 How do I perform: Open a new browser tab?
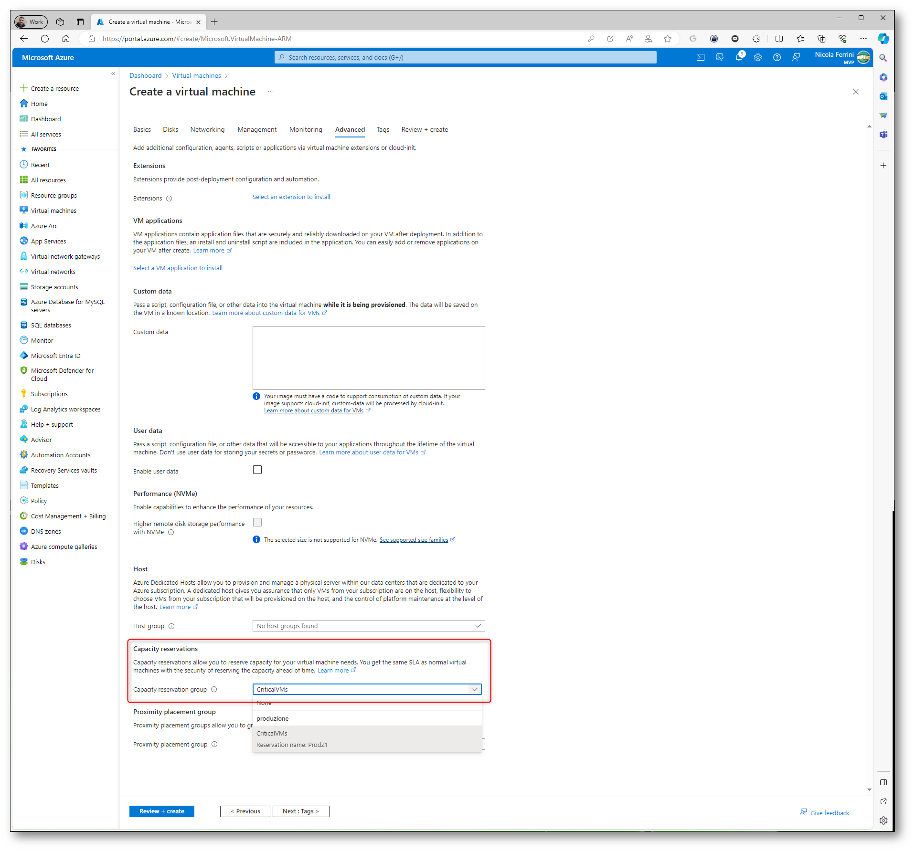click(214, 21)
